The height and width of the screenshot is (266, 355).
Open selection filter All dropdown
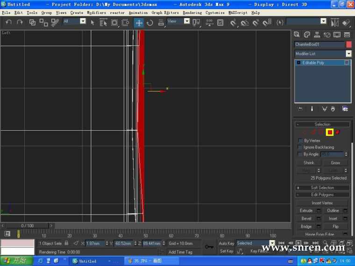(x=83, y=21)
